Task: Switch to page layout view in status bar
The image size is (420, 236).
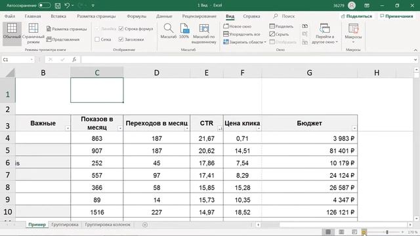Action: click(341, 231)
